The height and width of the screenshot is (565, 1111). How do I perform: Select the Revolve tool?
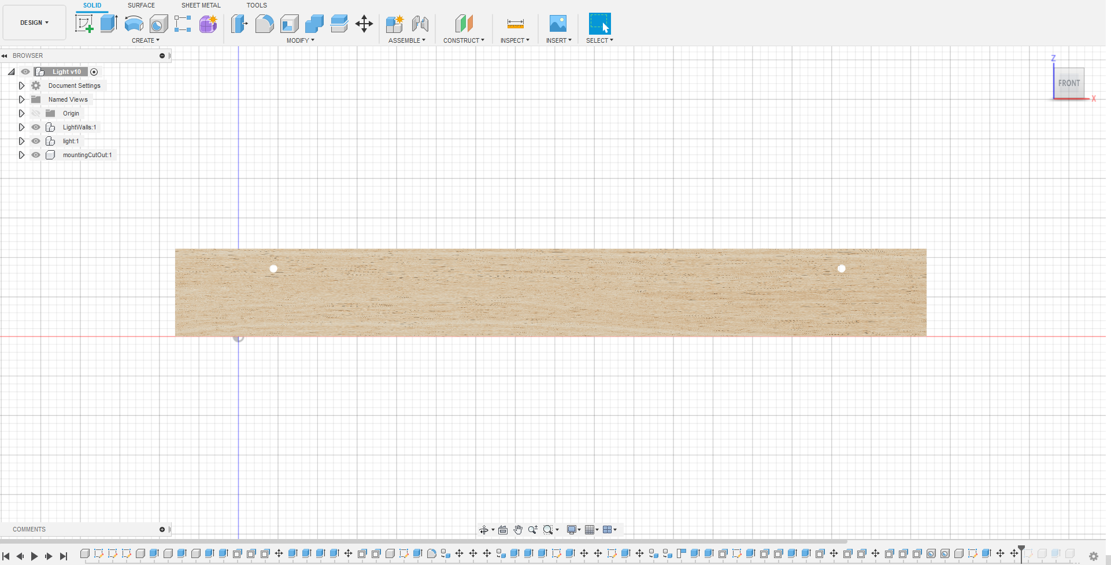pos(134,23)
